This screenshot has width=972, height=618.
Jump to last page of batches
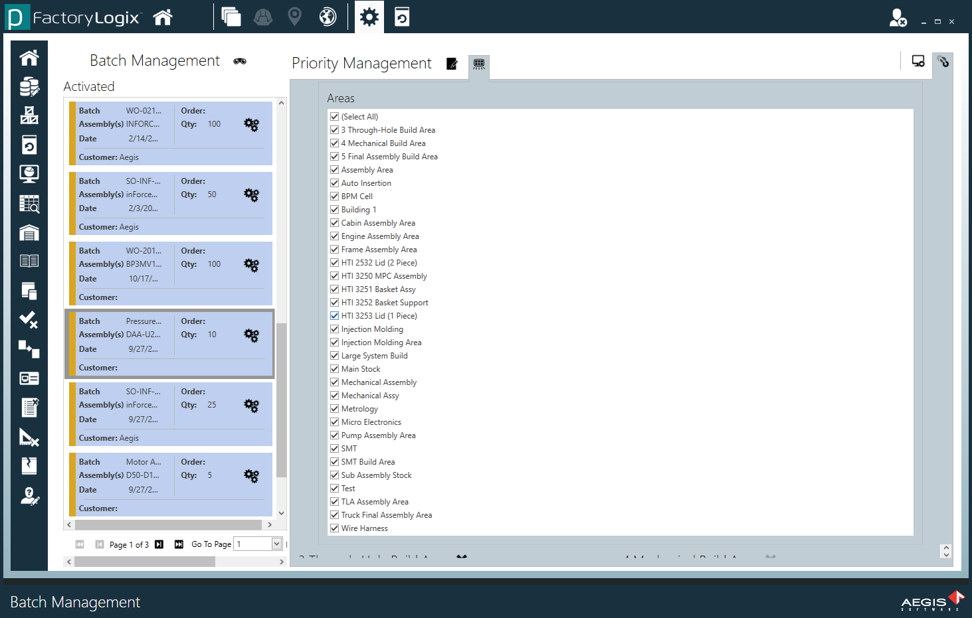tap(179, 544)
